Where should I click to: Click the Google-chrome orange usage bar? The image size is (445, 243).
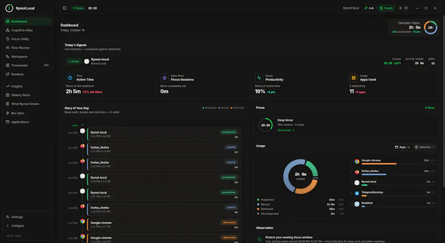379,164
